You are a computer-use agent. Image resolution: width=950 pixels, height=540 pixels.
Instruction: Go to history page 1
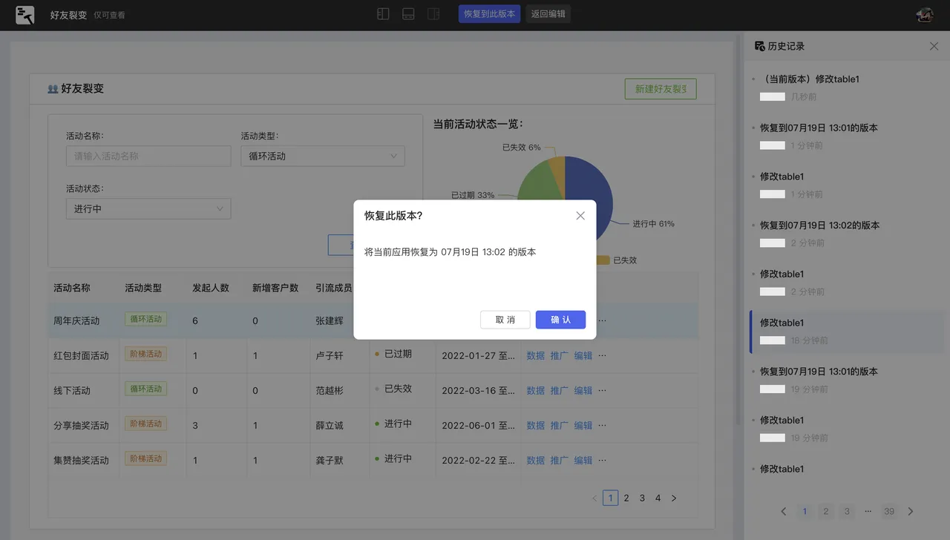pos(805,511)
